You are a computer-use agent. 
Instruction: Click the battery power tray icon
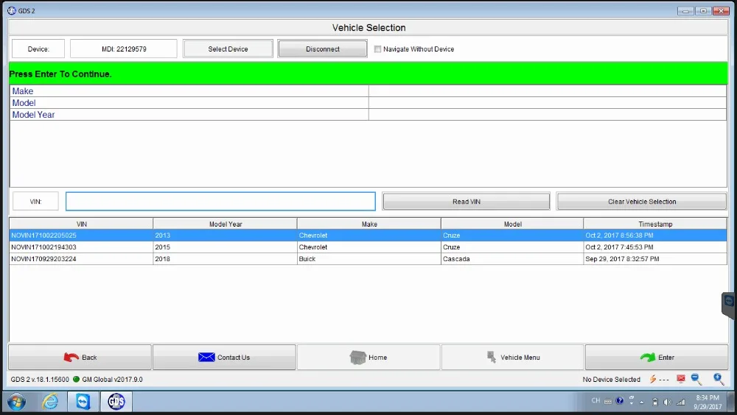[x=655, y=402]
